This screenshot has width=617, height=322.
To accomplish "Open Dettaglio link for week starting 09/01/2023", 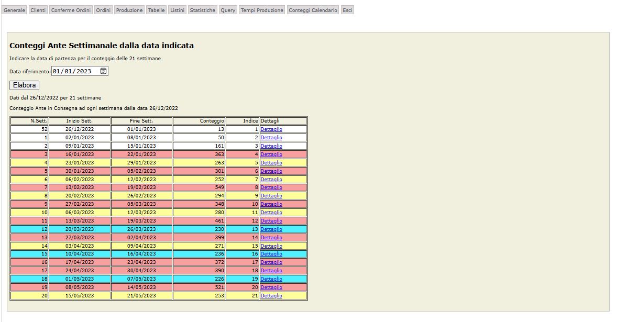I will point(271,146).
